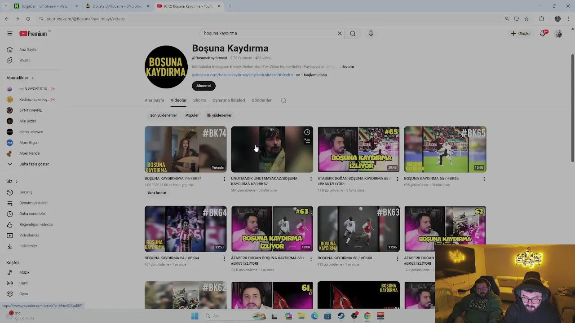575x323 pixels.
Task: Open beIN SPORTS subscription channel
Action: click(x=31, y=89)
